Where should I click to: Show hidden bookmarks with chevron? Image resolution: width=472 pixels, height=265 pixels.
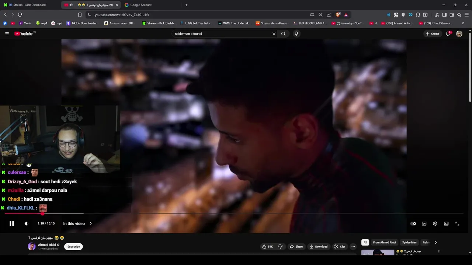463,23
